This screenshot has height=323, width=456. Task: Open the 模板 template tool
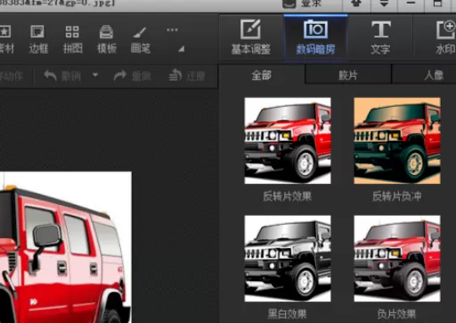(x=107, y=39)
